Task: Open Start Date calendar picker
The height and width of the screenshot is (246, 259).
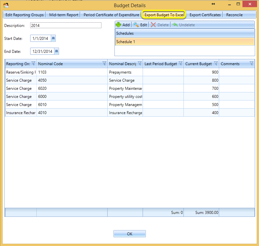Action: [53, 38]
